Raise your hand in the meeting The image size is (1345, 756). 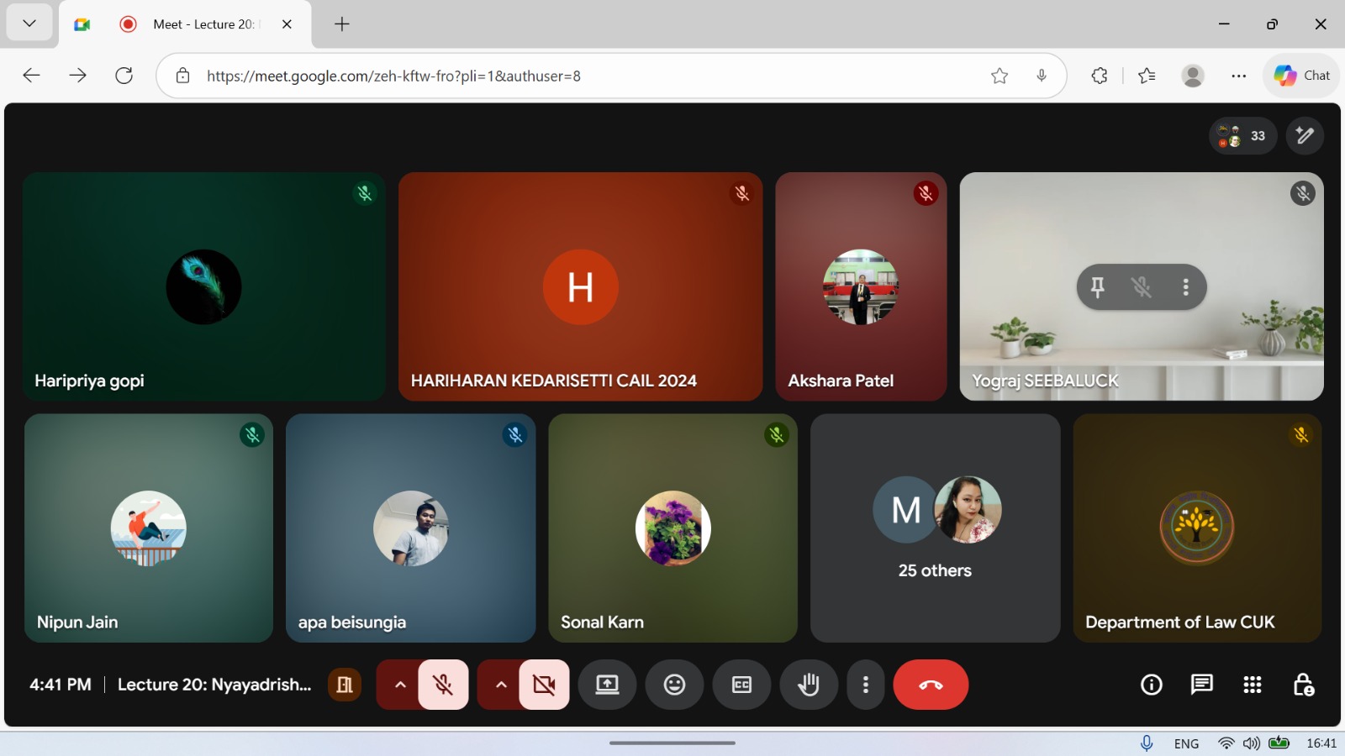(809, 685)
